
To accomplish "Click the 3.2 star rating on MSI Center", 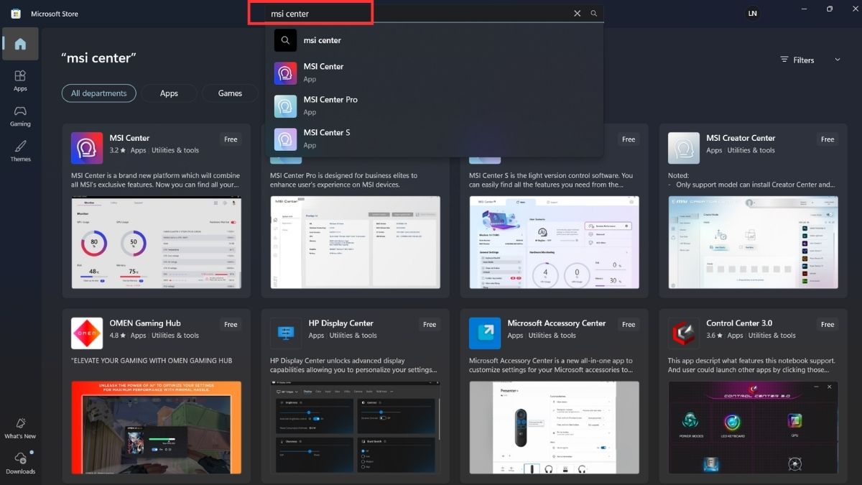I will click(118, 151).
